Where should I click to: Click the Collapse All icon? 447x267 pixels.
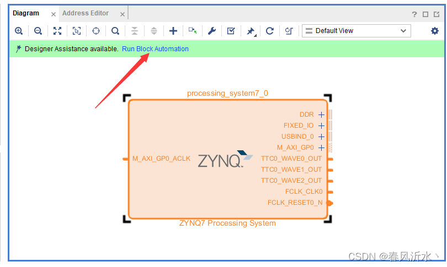[135, 31]
